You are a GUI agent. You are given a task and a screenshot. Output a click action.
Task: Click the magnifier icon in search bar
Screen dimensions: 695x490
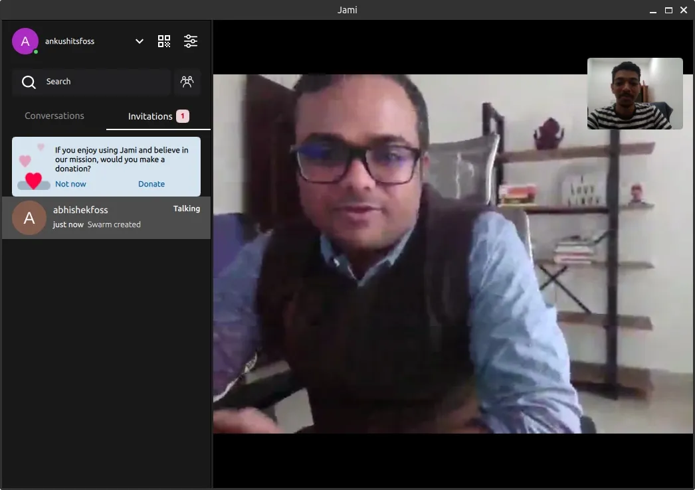[x=29, y=82]
